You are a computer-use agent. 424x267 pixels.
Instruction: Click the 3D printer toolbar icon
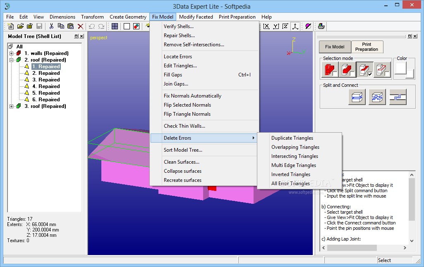pyautogui.click(x=321, y=26)
